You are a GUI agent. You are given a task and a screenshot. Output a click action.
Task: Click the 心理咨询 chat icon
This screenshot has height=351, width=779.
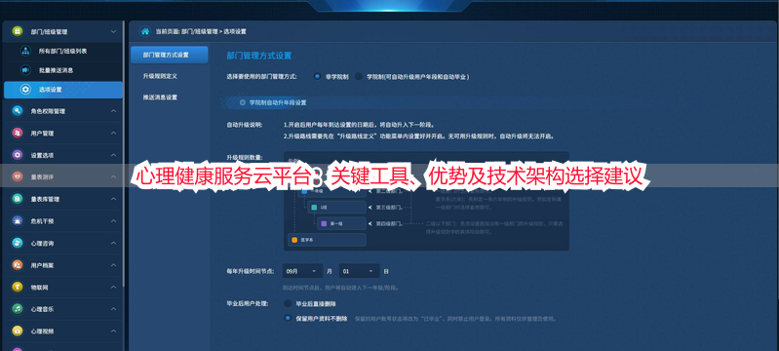18,243
